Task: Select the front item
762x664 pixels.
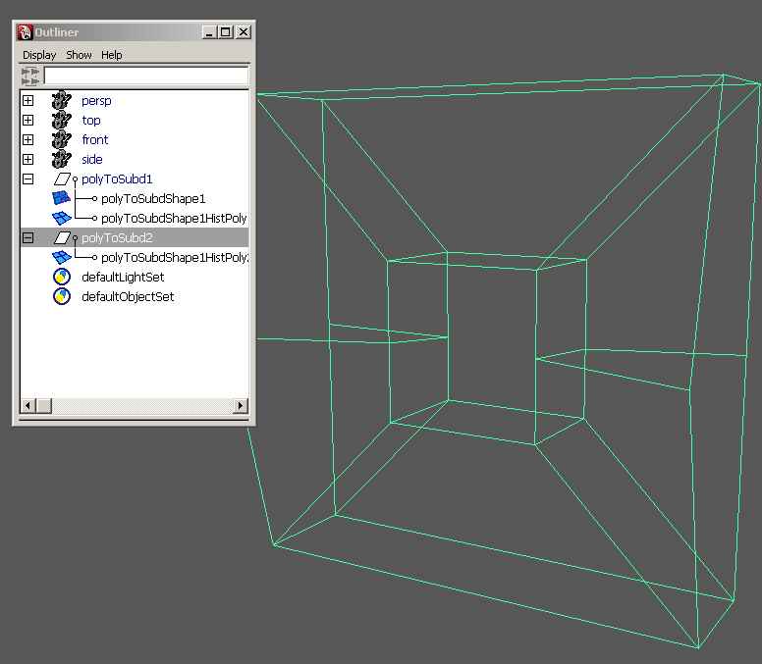Action: point(95,140)
